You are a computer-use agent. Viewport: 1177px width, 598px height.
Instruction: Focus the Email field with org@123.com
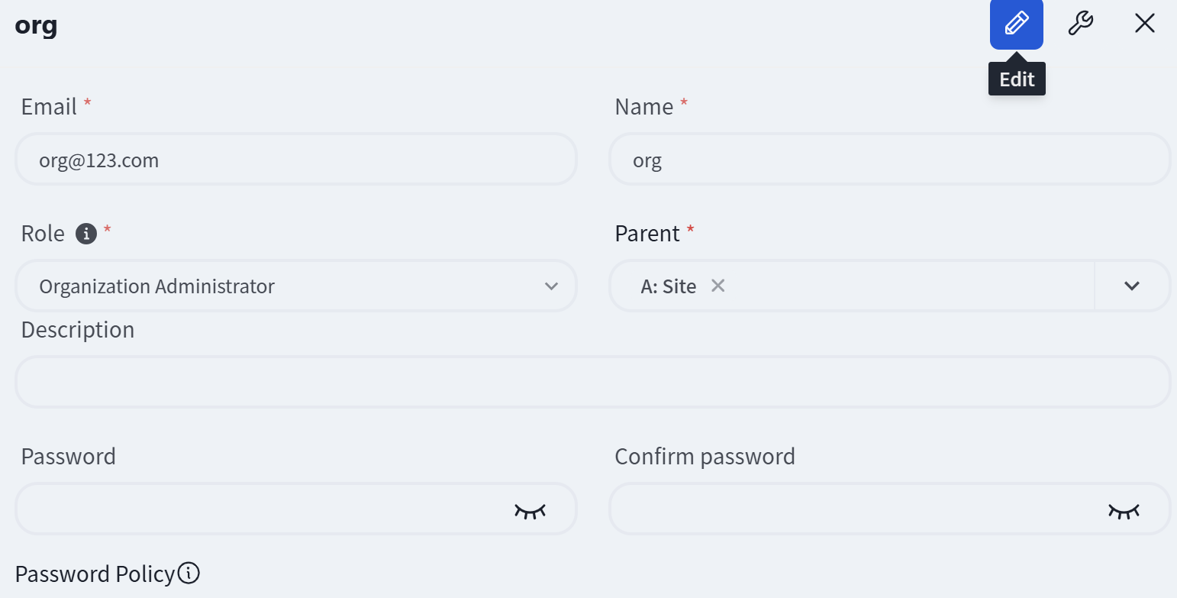(296, 160)
